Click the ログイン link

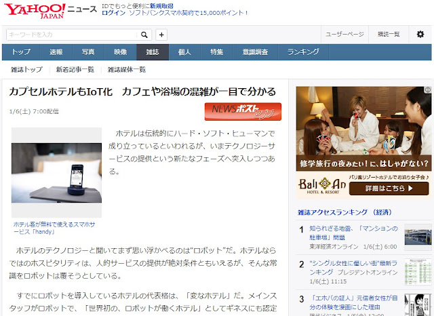click(113, 13)
